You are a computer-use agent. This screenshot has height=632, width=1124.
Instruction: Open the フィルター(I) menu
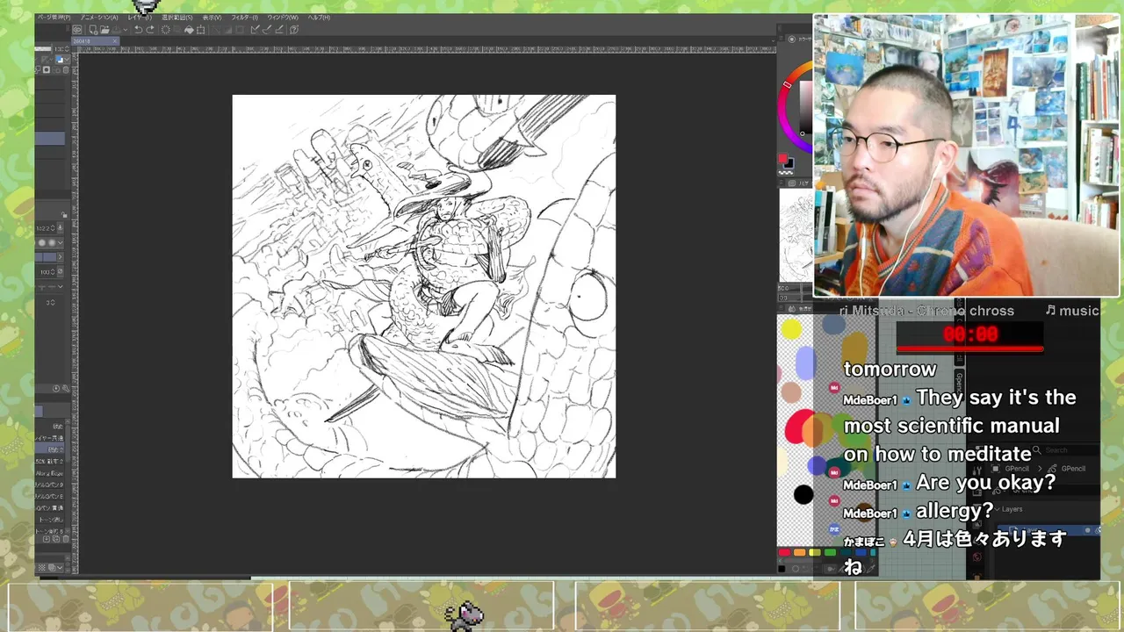(245, 18)
